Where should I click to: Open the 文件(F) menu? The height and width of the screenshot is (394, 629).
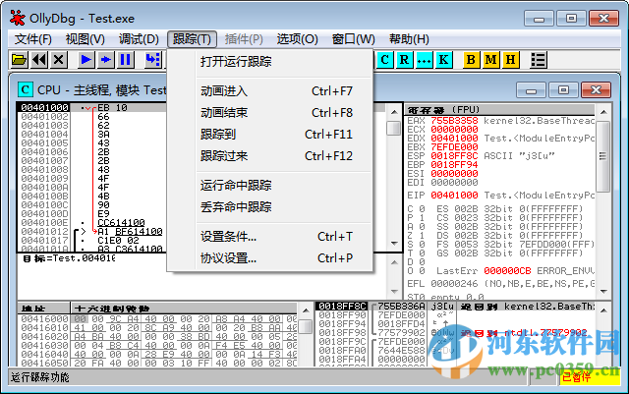coord(33,39)
